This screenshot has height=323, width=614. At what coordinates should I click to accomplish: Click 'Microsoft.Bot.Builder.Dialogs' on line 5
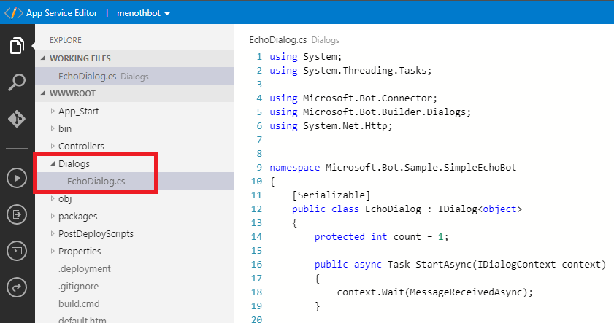[x=384, y=112]
